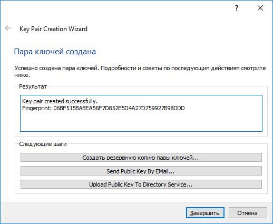The width and height of the screenshot is (273, 224).
Task: Click inside the result text box
Action: click(x=141, y=113)
